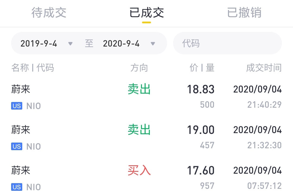
Task: Expand the end date 2020-9-4 dropdown arrow
Action: tap(153, 44)
